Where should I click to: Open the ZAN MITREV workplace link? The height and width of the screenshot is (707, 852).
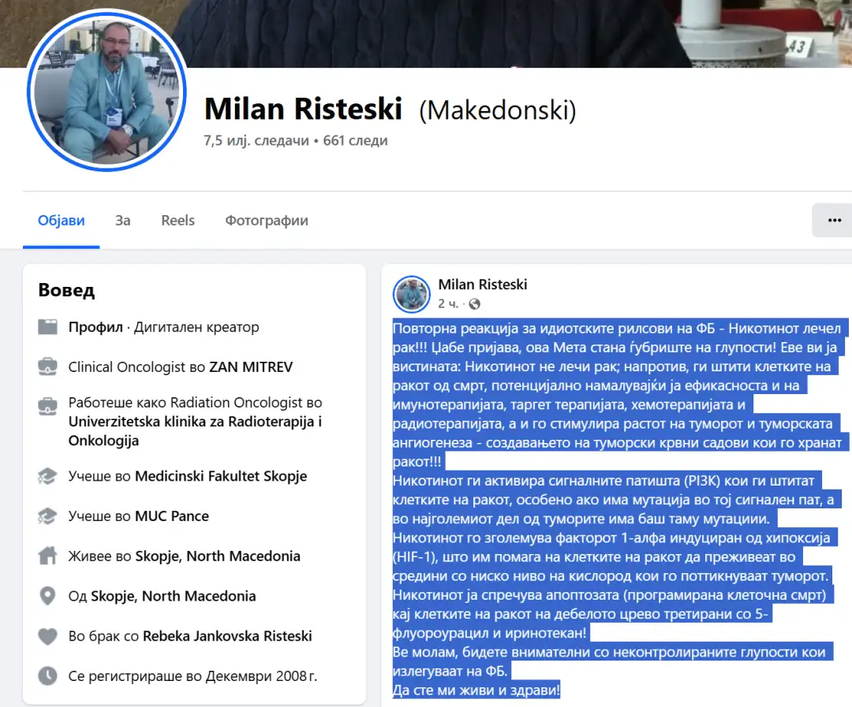[x=251, y=367]
